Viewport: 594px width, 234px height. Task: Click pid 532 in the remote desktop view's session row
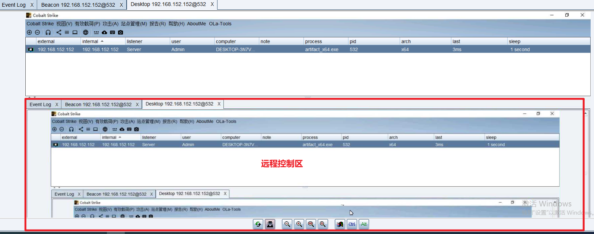tap(346, 145)
